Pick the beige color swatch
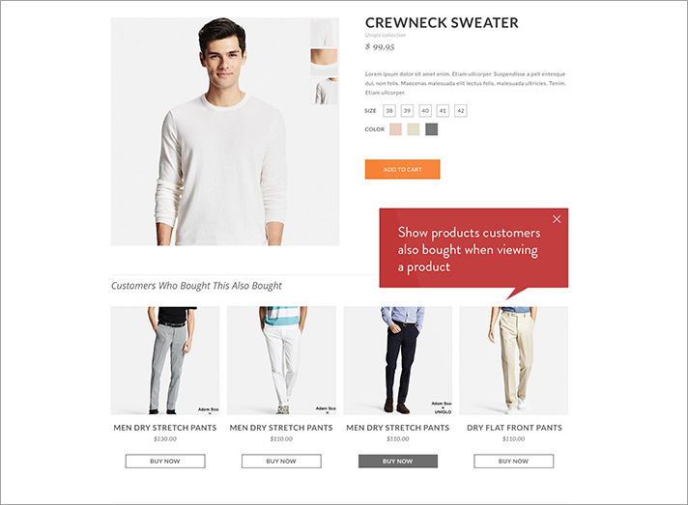Screen dimensions: 688x505 click(414, 129)
